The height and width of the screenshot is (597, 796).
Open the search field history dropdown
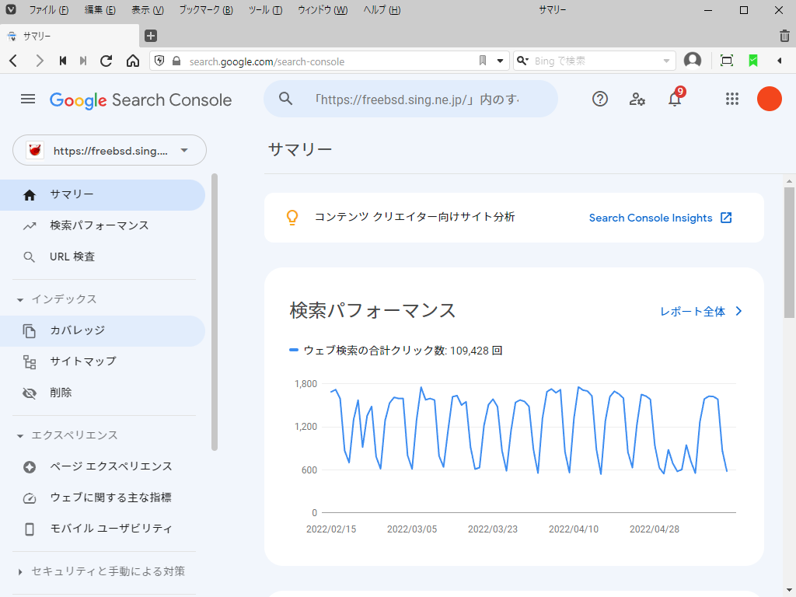666,61
